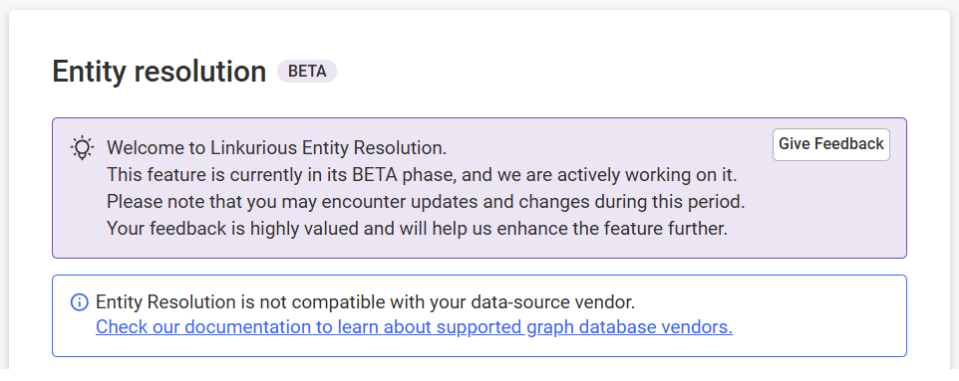
Task: Click the word Feedback on the button
Action: tap(849, 144)
